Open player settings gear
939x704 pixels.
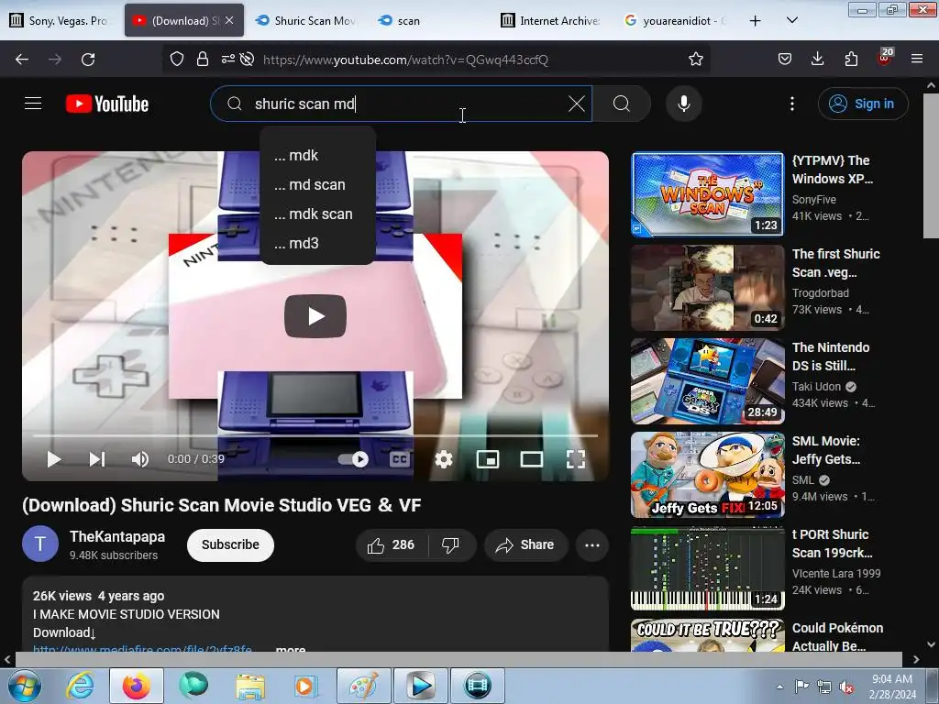pyautogui.click(x=444, y=459)
